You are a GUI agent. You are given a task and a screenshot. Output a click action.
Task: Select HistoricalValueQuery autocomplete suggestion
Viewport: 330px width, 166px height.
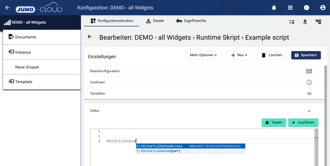coord(161,151)
